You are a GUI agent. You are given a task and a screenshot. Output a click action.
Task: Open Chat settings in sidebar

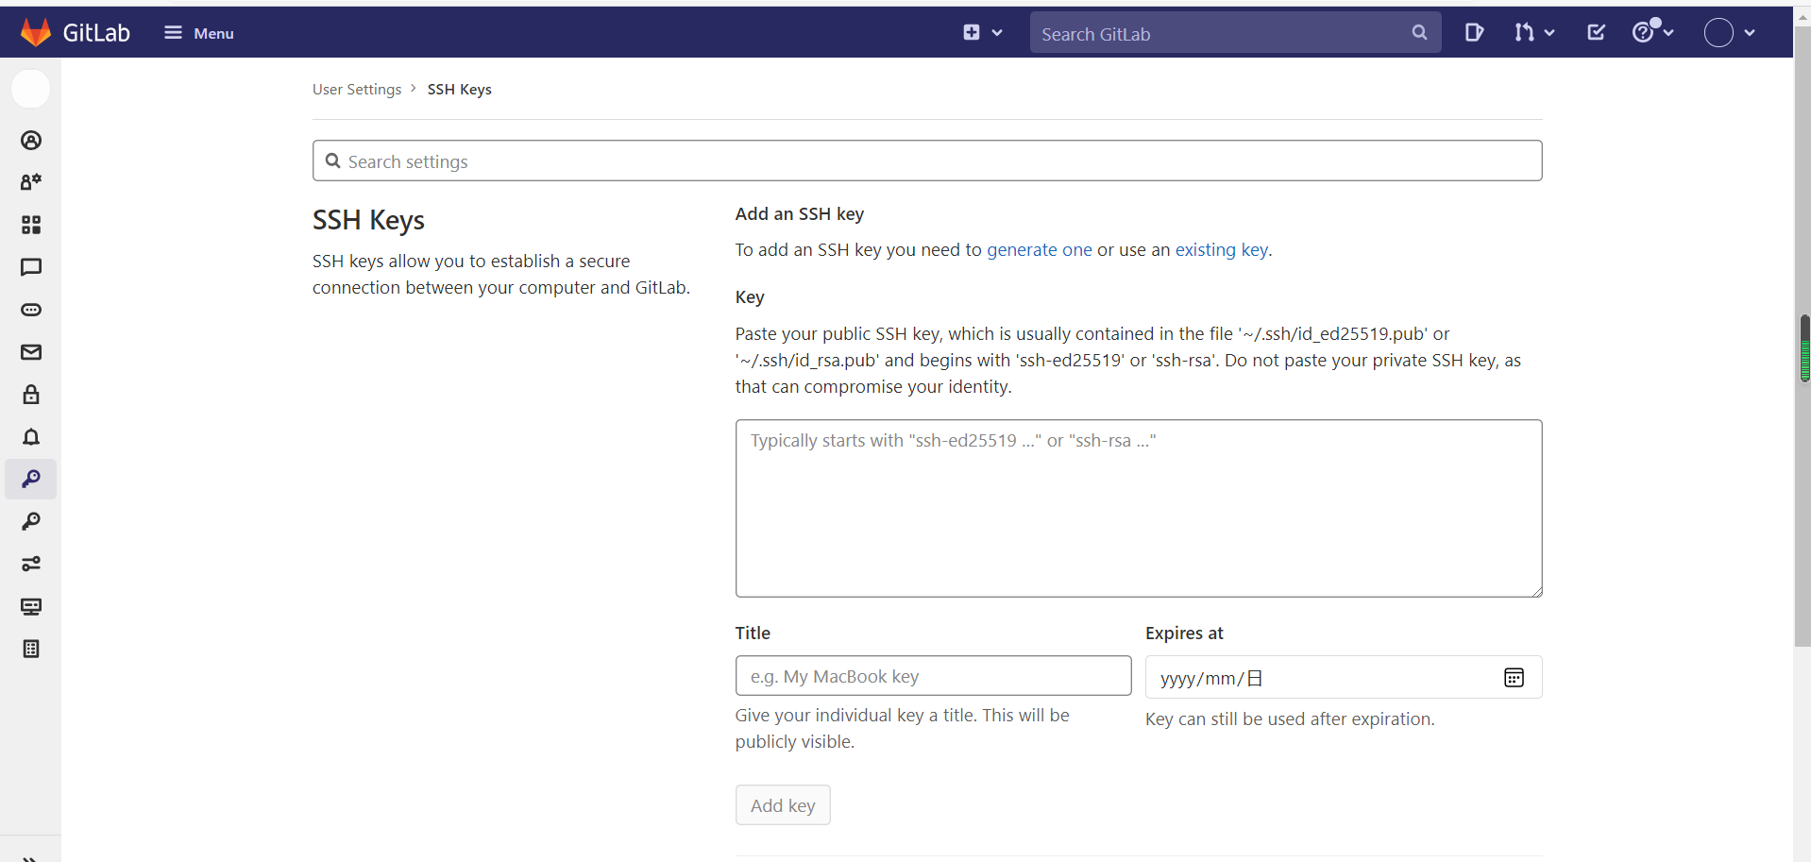(x=31, y=267)
